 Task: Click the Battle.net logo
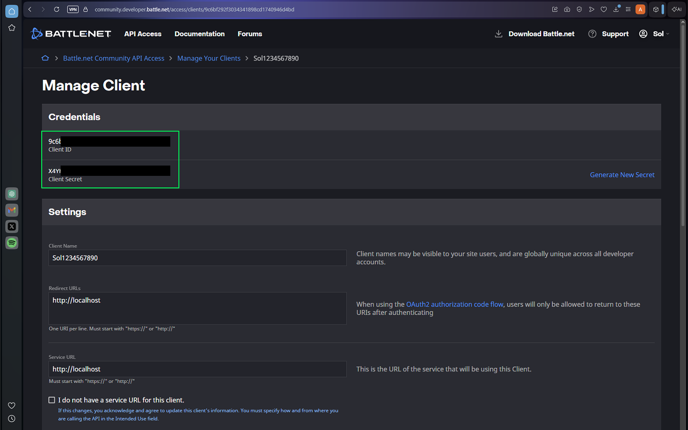[71, 34]
